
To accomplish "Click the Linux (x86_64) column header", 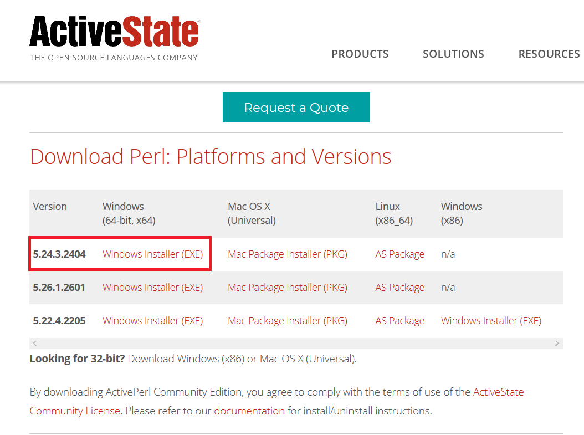I will point(394,213).
